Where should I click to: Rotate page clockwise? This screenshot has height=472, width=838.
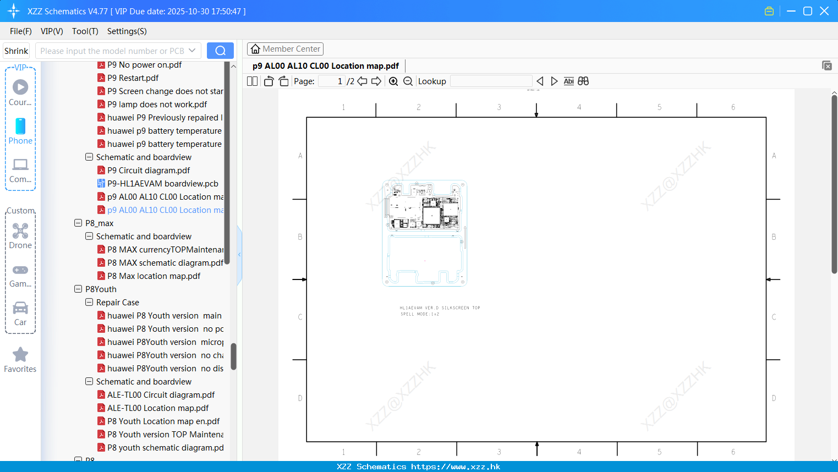pyautogui.click(x=283, y=81)
